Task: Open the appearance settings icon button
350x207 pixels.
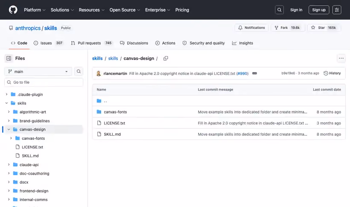Action: pos(337,10)
